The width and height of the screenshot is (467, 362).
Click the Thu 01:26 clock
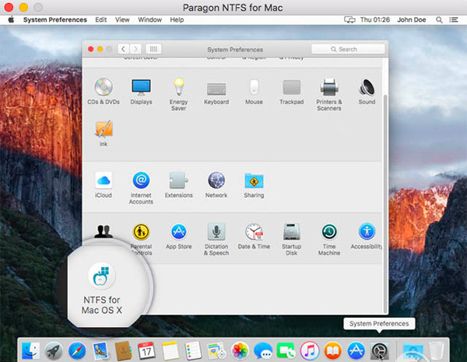pos(375,20)
